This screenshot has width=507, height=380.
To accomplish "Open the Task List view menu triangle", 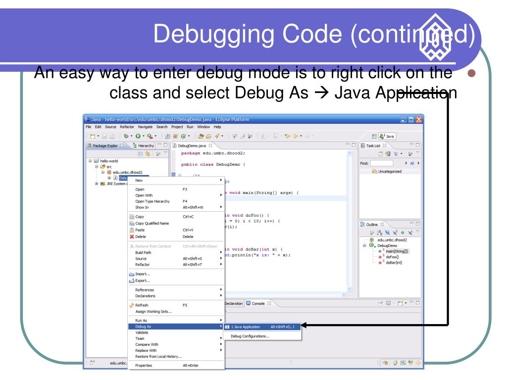I will tap(417, 153).
